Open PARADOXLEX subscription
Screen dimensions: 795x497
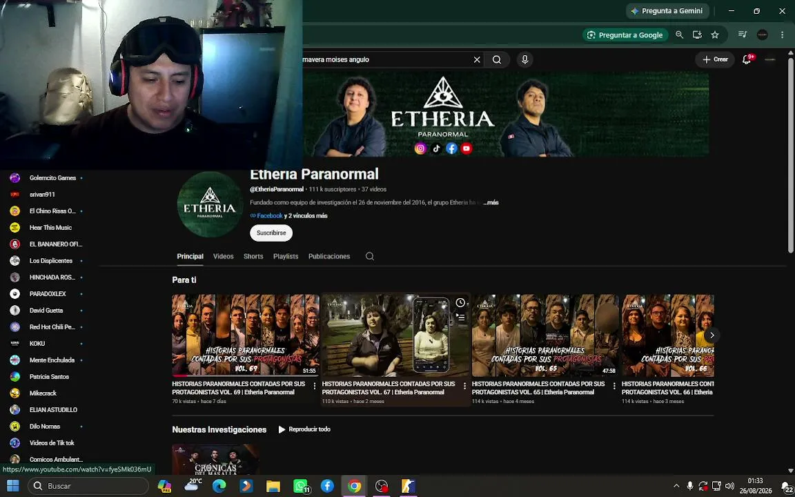coord(47,294)
